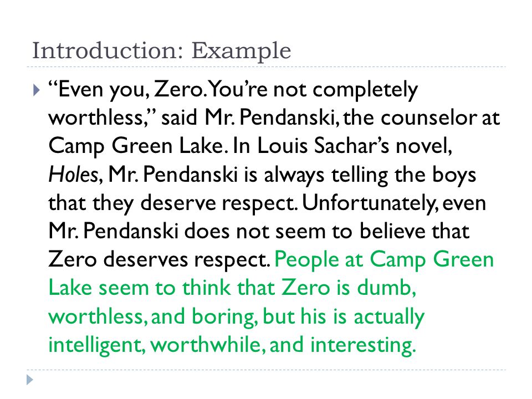532x399 pixels.
Task: Click the green word "interesting."
Action: 363,346
